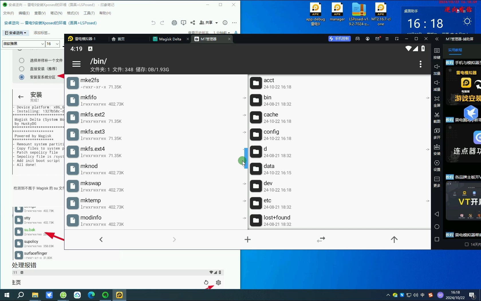Screen dimensions: 481x301
Task: Tap the plus icon to create new item
Action: (248, 239)
